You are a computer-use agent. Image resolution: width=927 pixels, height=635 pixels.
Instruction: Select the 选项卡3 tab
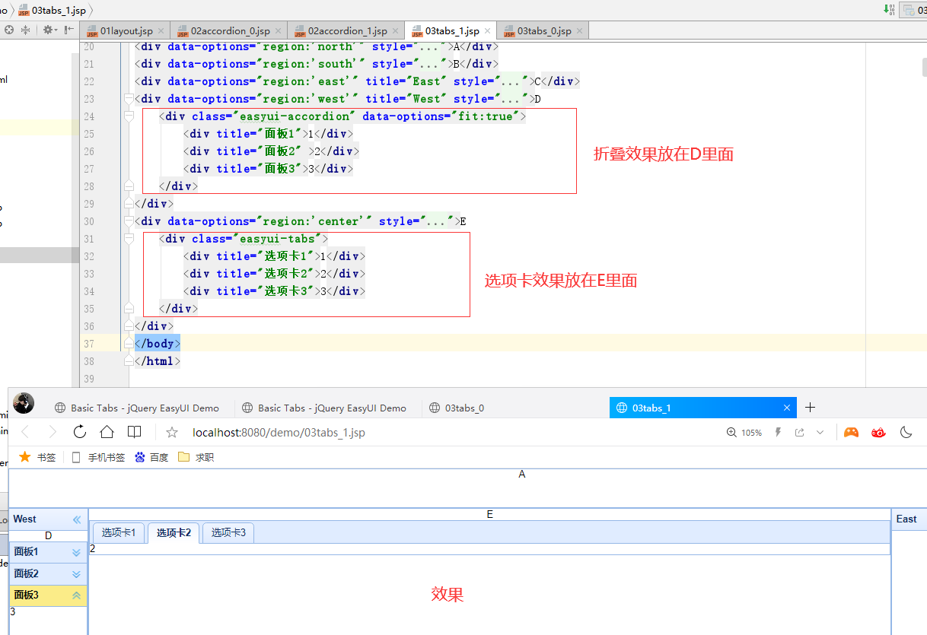click(x=228, y=532)
